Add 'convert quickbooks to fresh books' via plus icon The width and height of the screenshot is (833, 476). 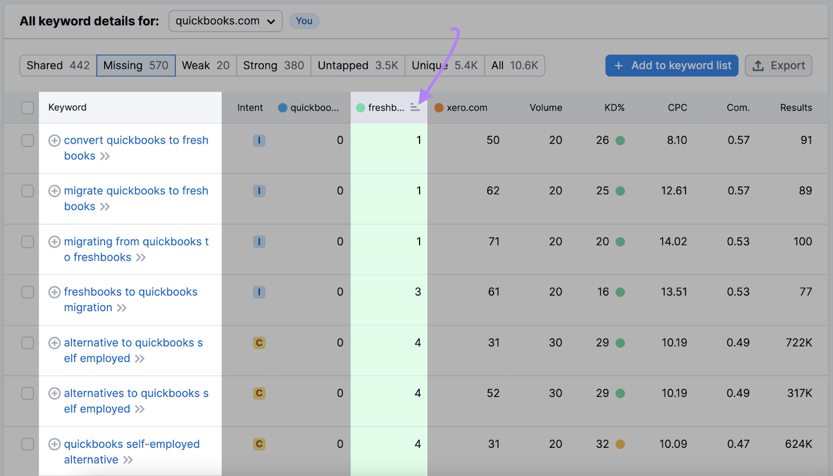point(54,141)
